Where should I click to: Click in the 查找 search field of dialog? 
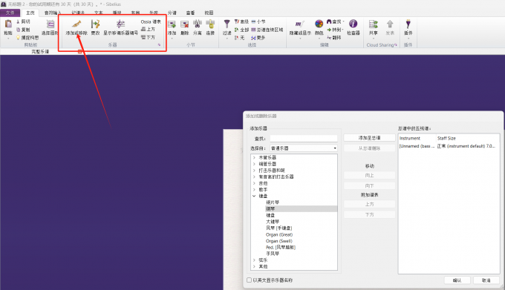tap(304, 139)
